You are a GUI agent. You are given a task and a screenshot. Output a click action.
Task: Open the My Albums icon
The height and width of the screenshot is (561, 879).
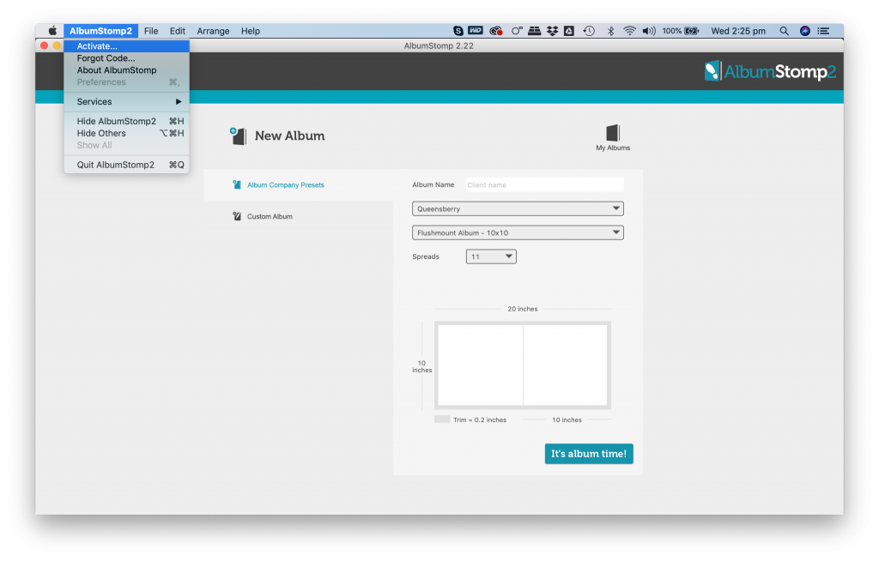pos(613,134)
